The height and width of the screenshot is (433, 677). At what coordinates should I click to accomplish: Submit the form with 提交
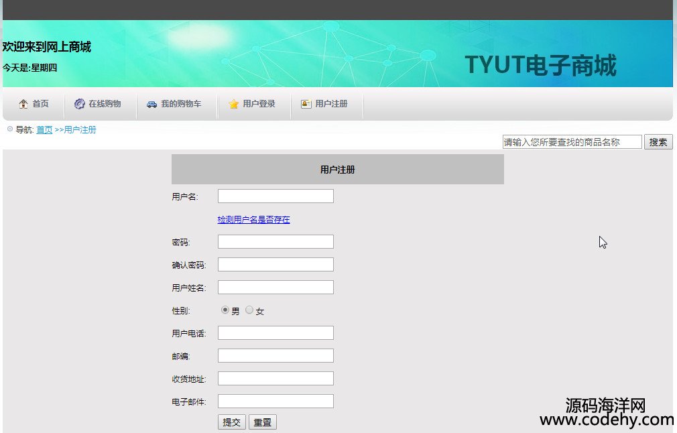(232, 422)
